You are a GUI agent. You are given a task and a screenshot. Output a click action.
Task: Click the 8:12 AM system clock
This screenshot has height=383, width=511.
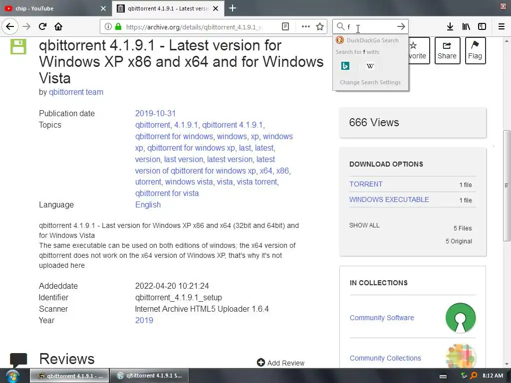tap(493, 376)
